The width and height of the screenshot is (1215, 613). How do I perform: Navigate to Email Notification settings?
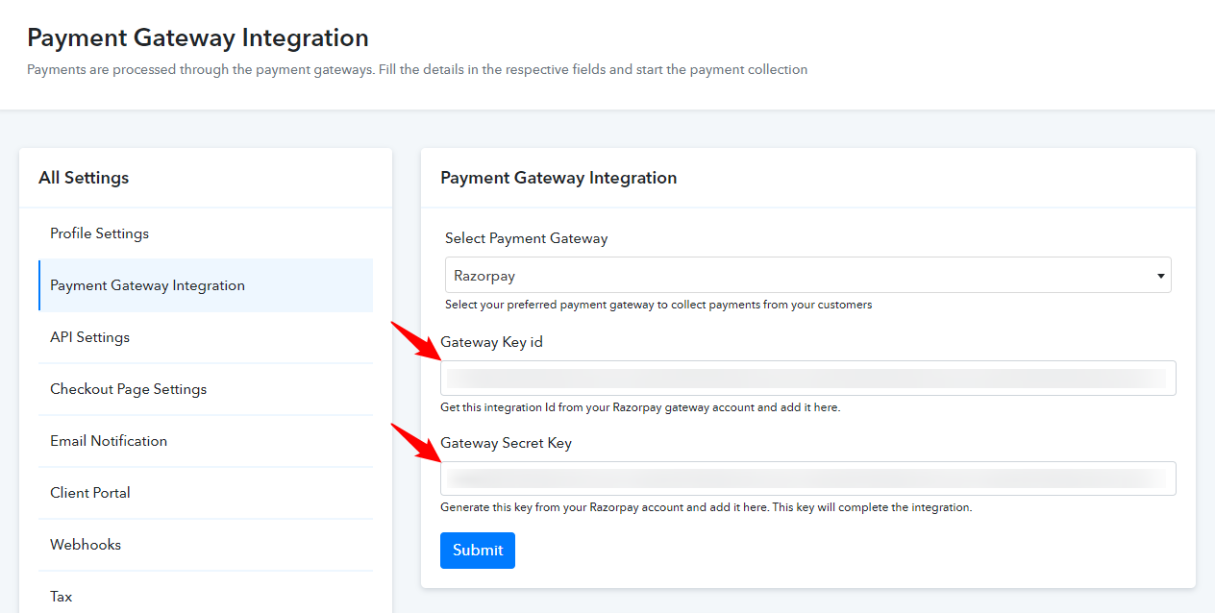(109, 441)
